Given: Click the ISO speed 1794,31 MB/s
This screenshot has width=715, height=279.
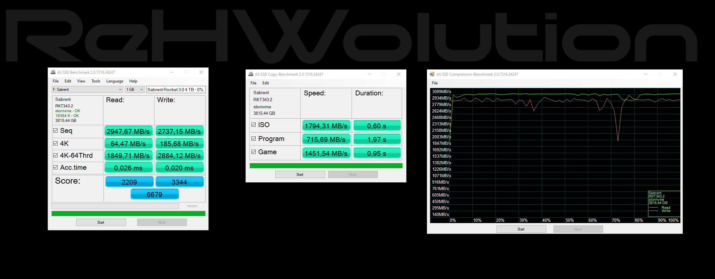Looking at the screenshot, I should click(x=326, y=126).
